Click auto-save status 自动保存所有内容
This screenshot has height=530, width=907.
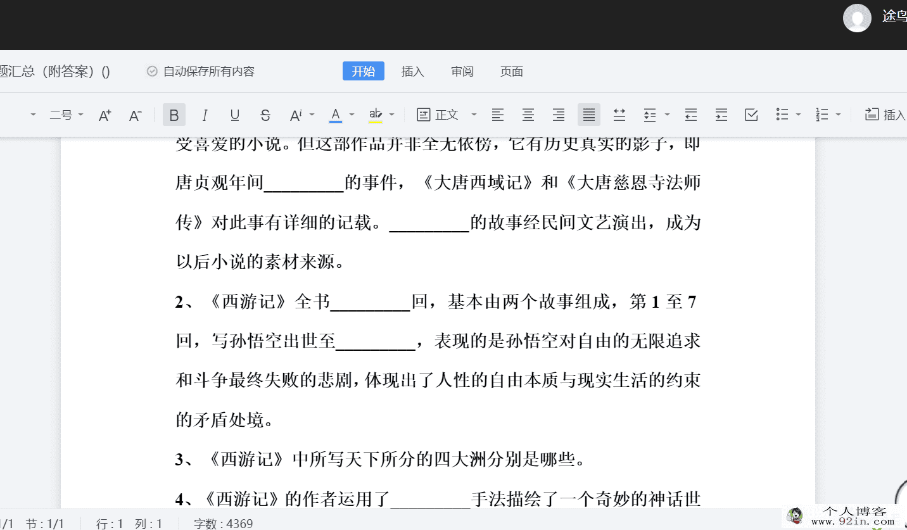pos(201,72)
